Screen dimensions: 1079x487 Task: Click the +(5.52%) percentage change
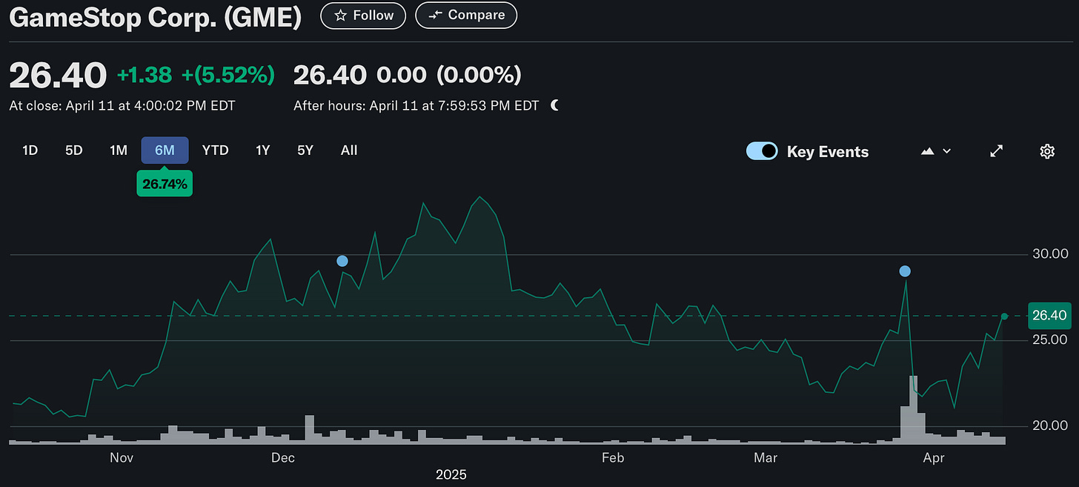coord(230,75)
